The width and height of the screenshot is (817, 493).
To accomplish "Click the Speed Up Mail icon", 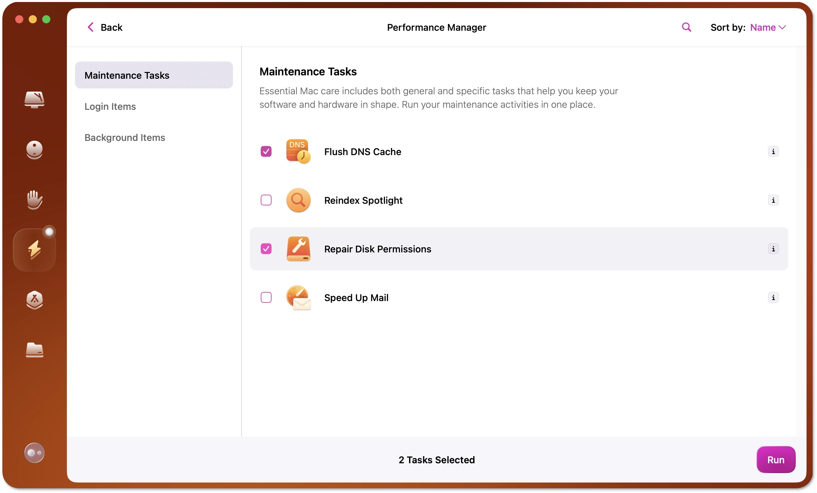I will coord(298,297).
